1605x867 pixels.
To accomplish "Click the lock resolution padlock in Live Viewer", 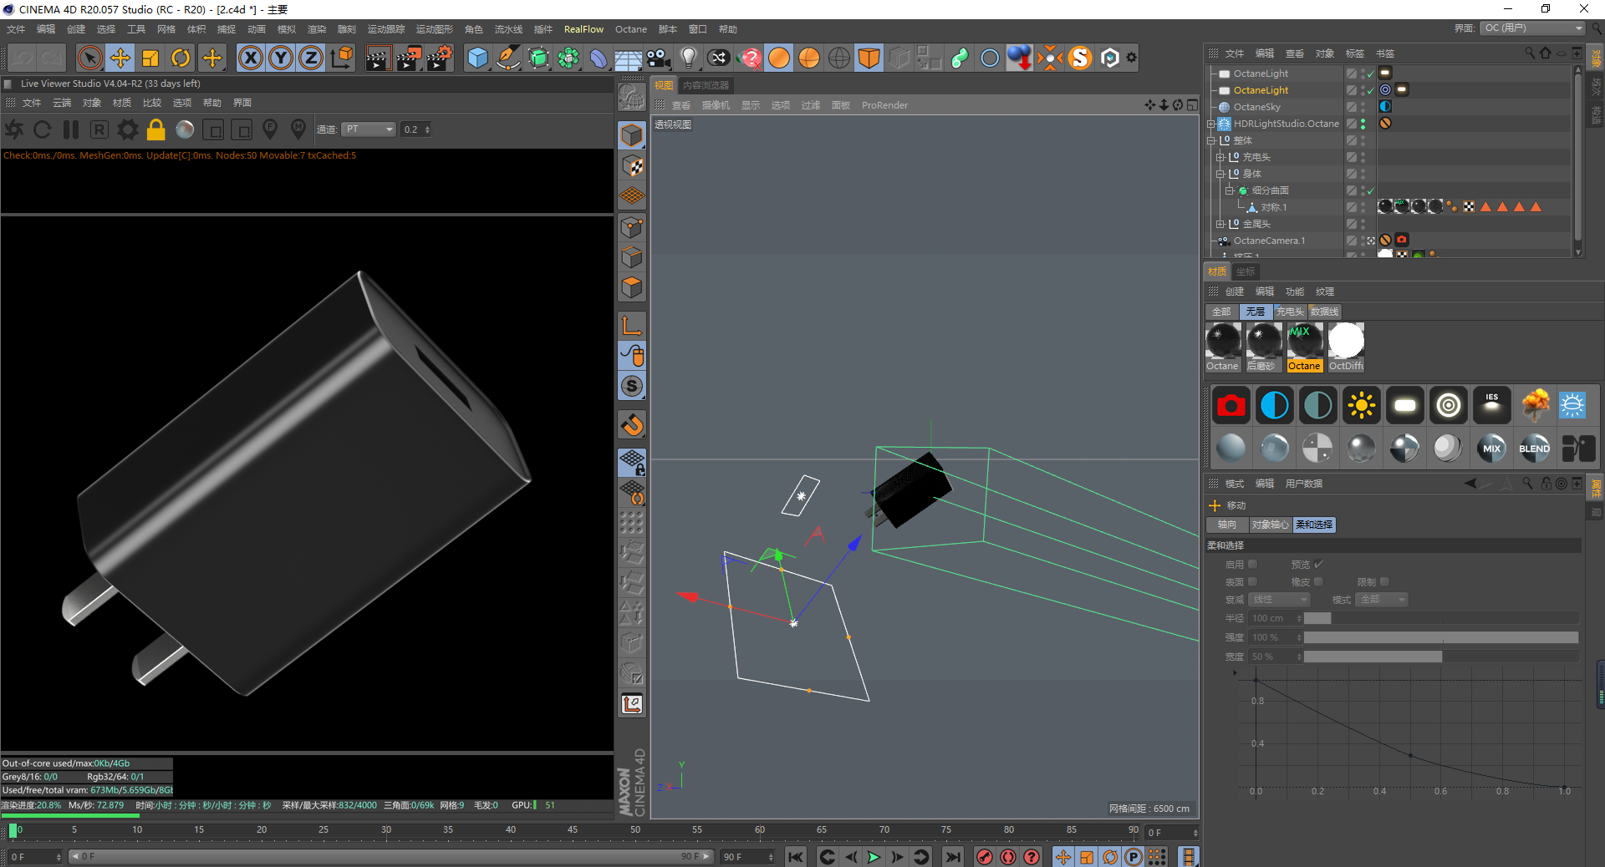I will click(x=155, y=129).
